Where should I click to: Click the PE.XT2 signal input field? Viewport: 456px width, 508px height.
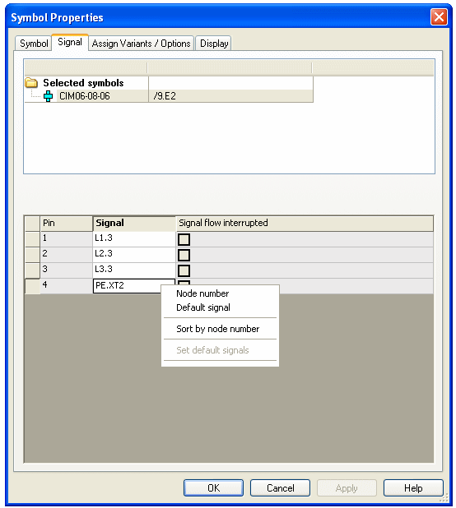coord(133,286)
